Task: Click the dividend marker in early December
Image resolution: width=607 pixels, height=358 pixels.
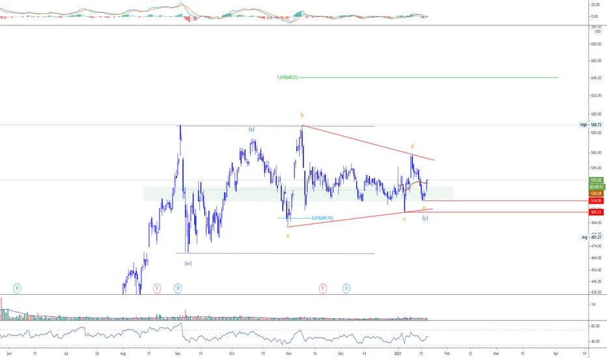Action: pos(346,288)
